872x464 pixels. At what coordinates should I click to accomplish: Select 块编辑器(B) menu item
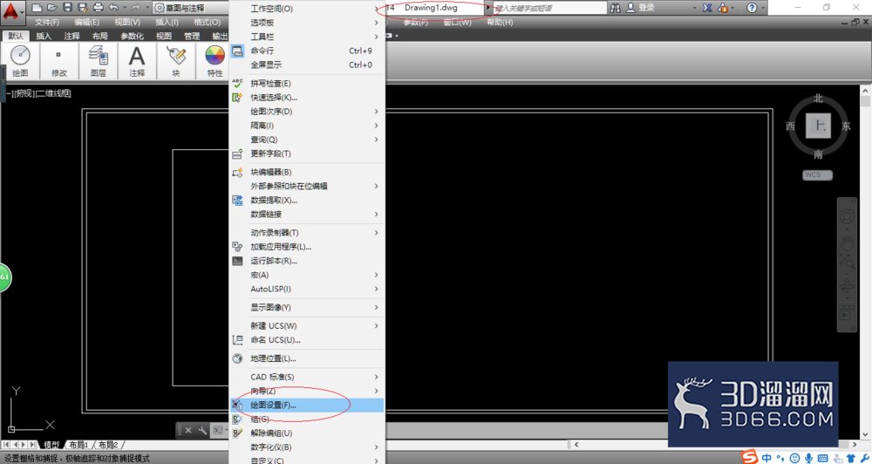click(307, 172)
